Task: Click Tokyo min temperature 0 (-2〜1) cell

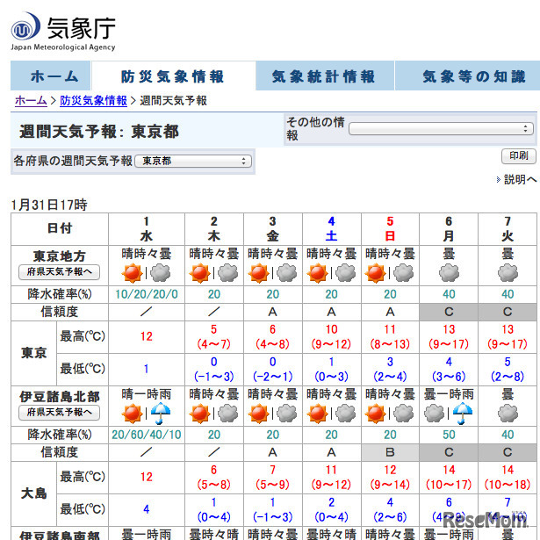Action: coord(272,369)
